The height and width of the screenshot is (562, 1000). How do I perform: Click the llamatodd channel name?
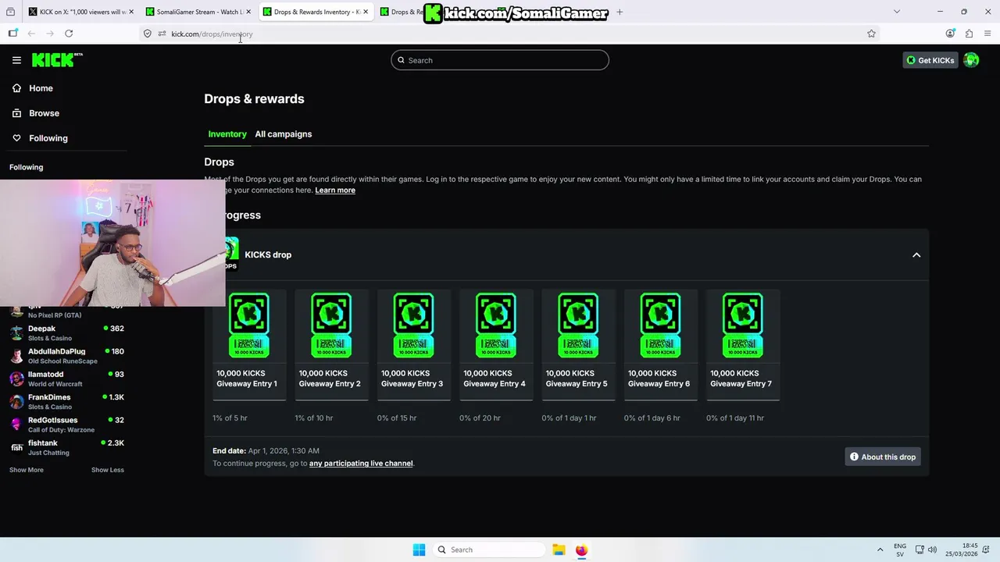tap(45, 375)
